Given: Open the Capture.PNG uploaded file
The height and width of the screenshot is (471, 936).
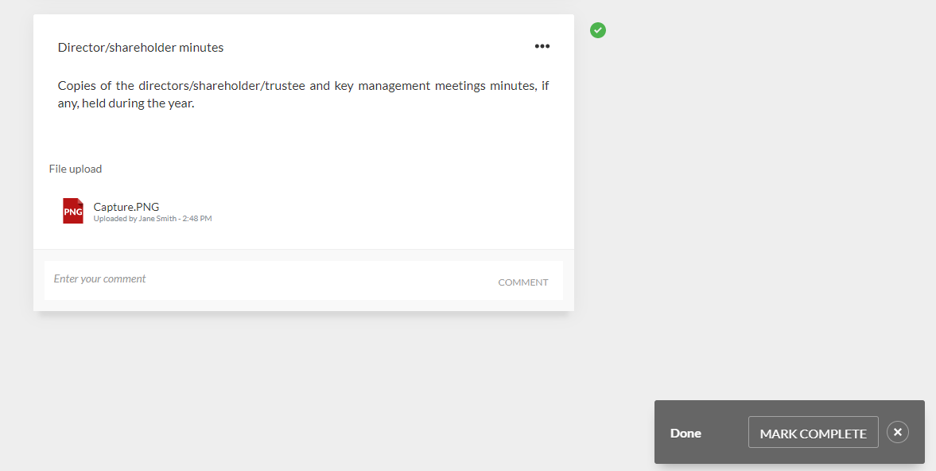Looking at the screenshot, I should tap(126, 207).
